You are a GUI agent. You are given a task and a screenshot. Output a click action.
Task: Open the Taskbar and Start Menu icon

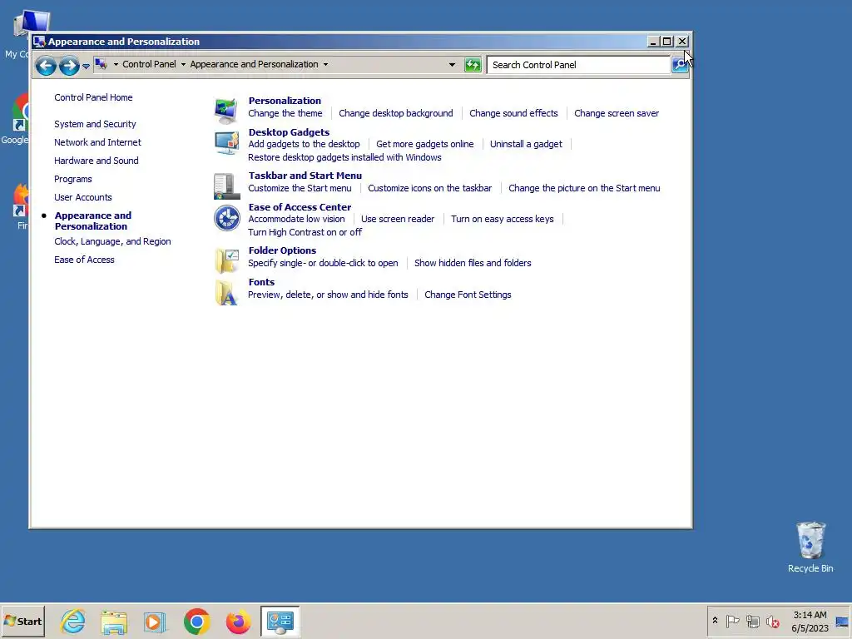(x=226, y=186)
